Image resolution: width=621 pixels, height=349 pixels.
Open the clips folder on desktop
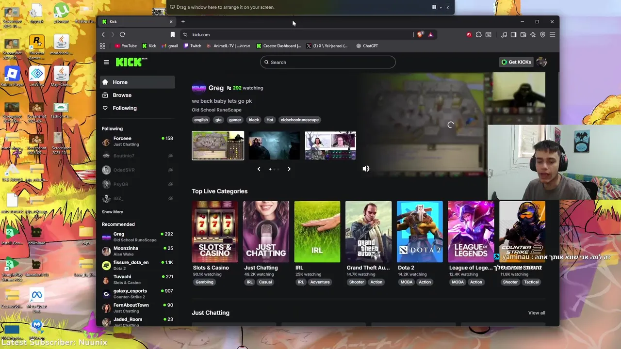tap(86, 234)
